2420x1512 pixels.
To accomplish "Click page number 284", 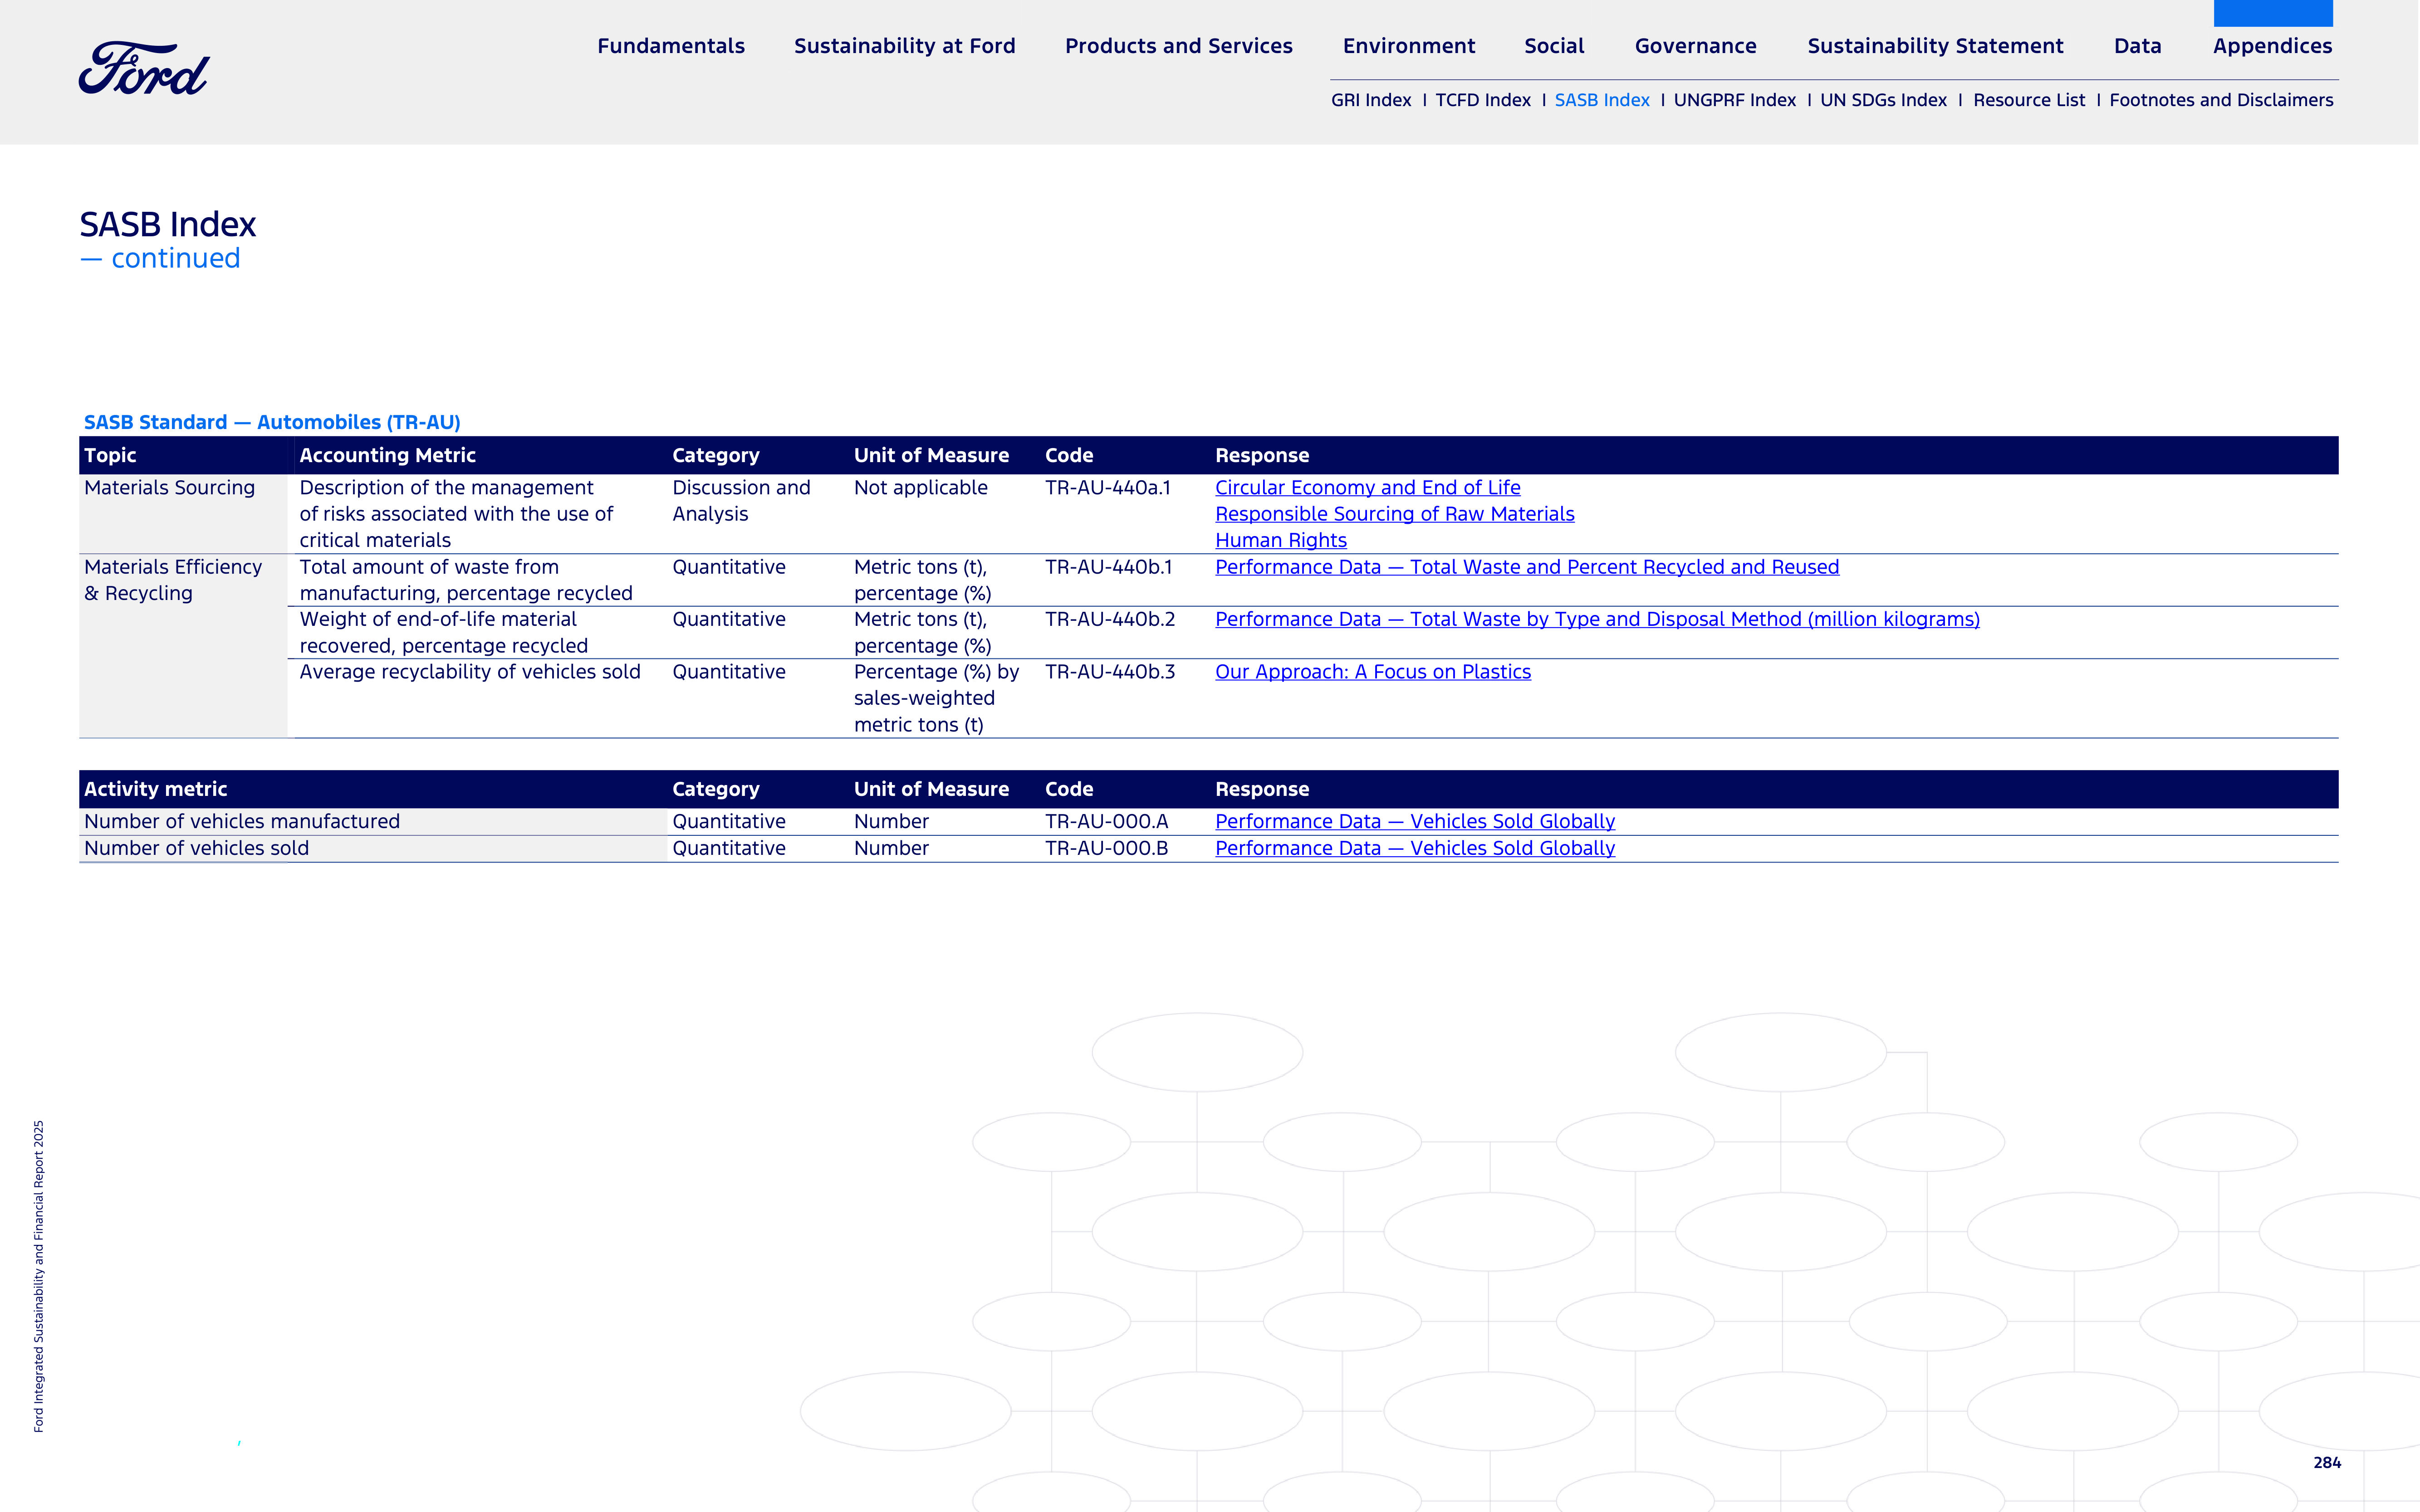I will click(x=2327, y=1462).
